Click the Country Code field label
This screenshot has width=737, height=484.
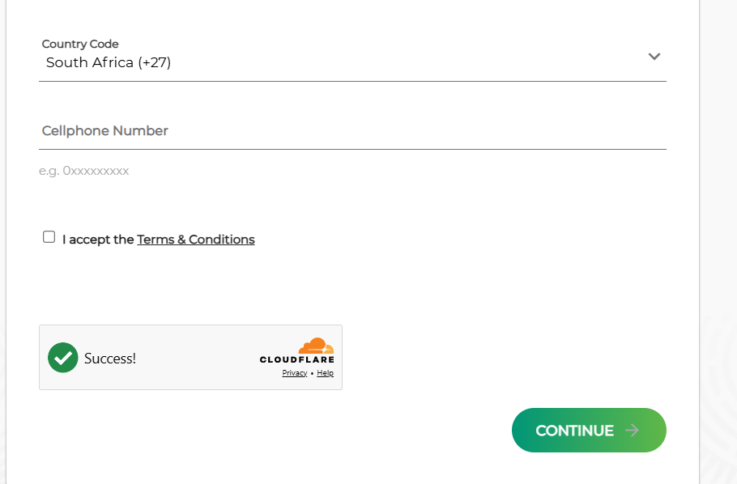pos(80,44)
